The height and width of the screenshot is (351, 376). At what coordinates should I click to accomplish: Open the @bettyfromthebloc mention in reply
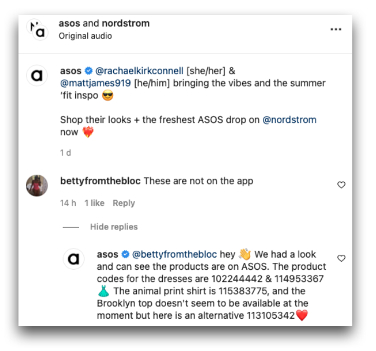[174, 254]
